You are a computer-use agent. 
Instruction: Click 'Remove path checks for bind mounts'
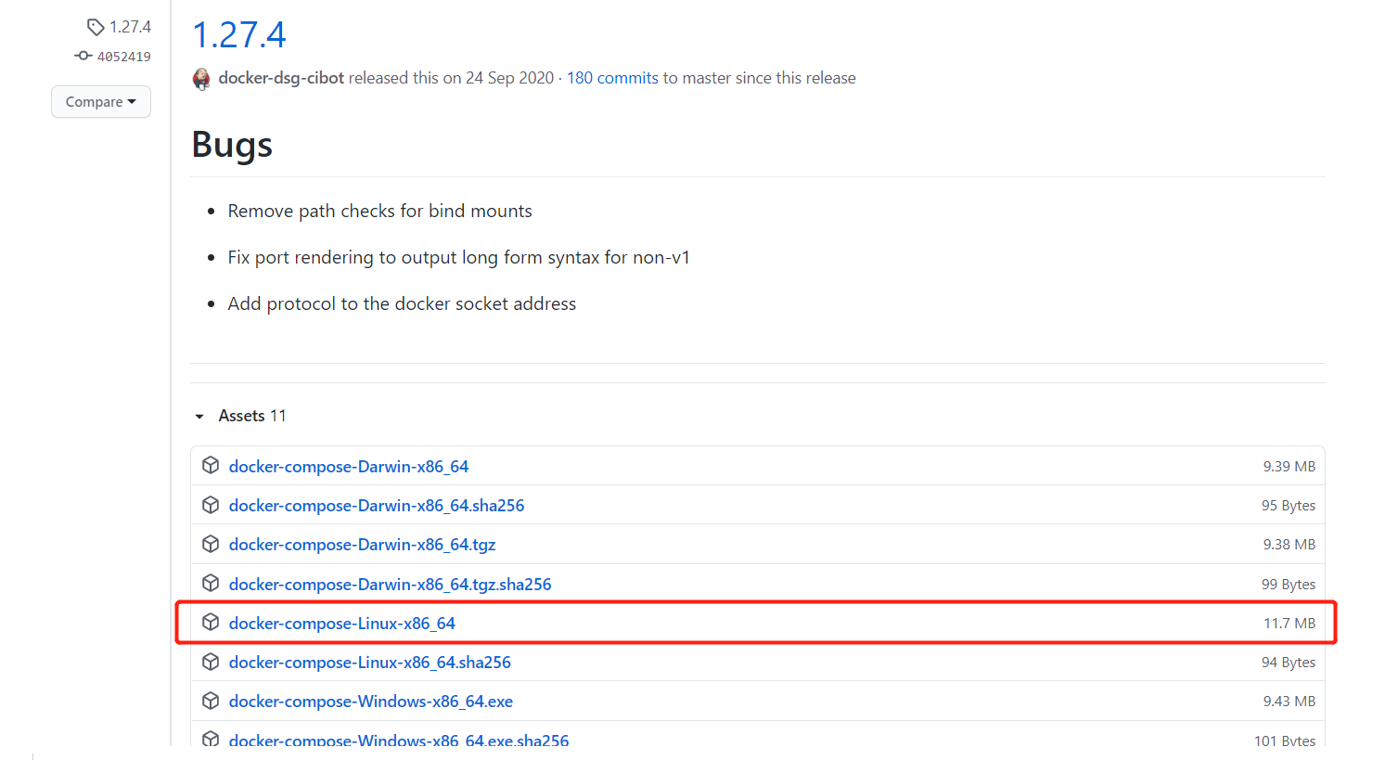pyautogui.click(x=380, y=211)
